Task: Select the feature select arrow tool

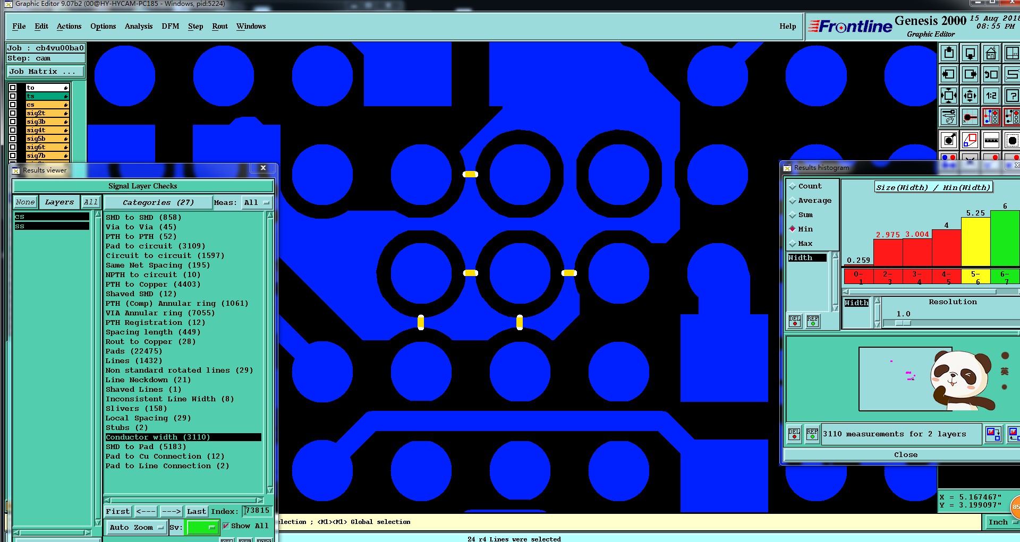Action: click(x=949, y=140)
